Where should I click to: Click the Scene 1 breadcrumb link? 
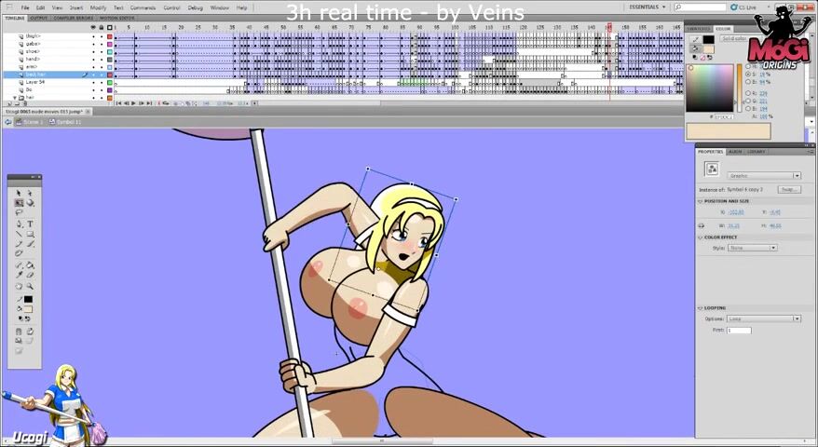point(33,122)
